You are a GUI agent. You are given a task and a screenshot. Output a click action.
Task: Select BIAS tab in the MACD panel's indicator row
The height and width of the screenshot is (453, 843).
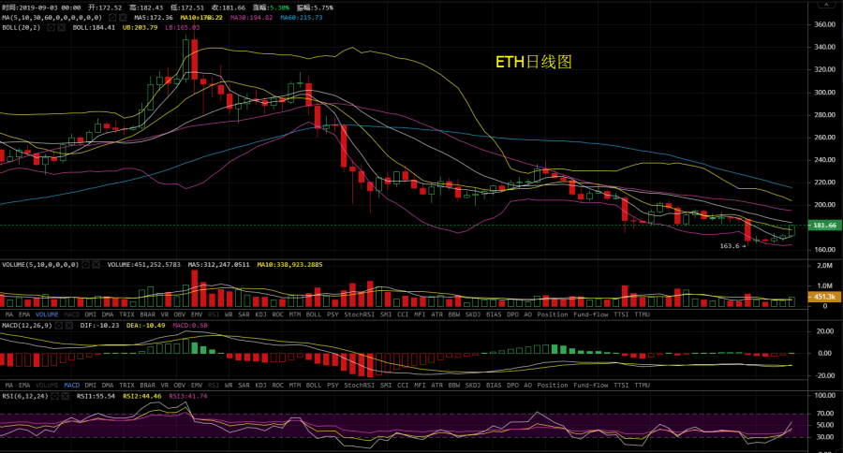[x=494, y=386]
